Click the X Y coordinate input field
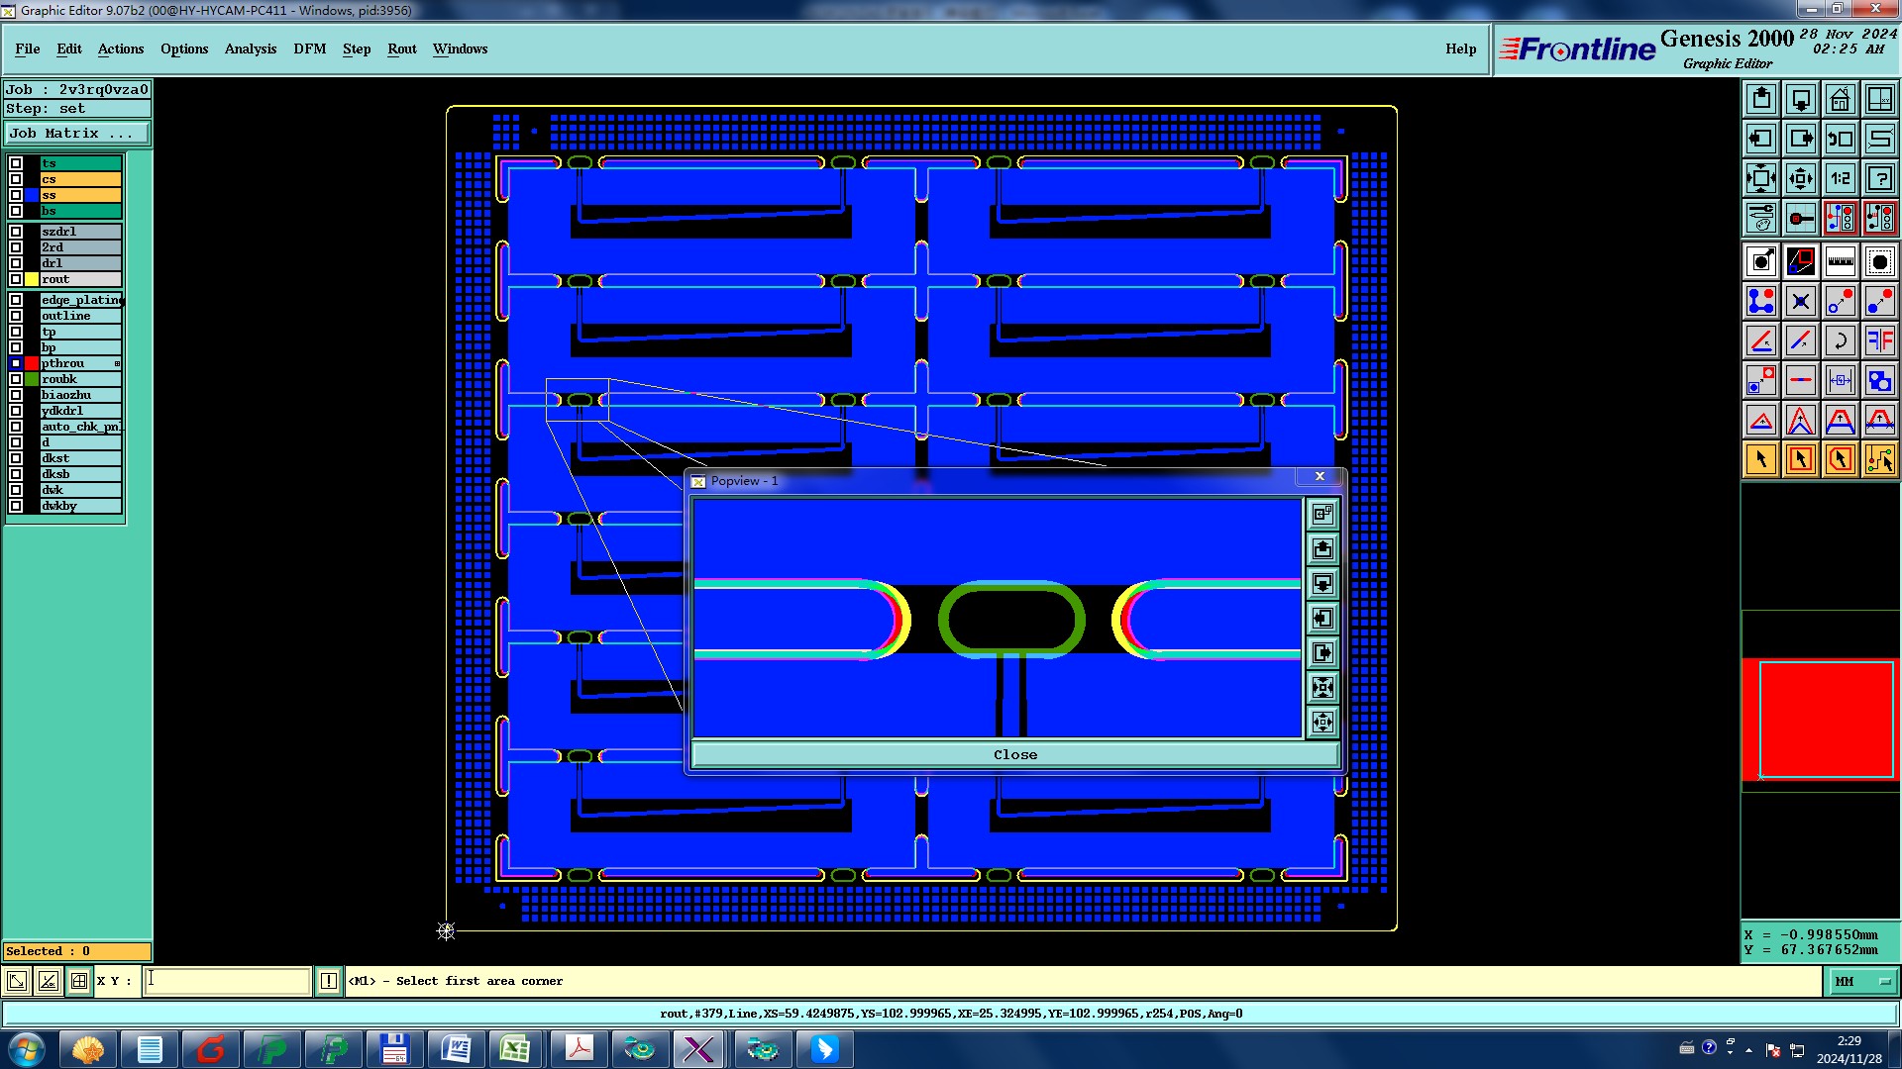This screenshot has width=1902, height=1069. tap(228, 981)
